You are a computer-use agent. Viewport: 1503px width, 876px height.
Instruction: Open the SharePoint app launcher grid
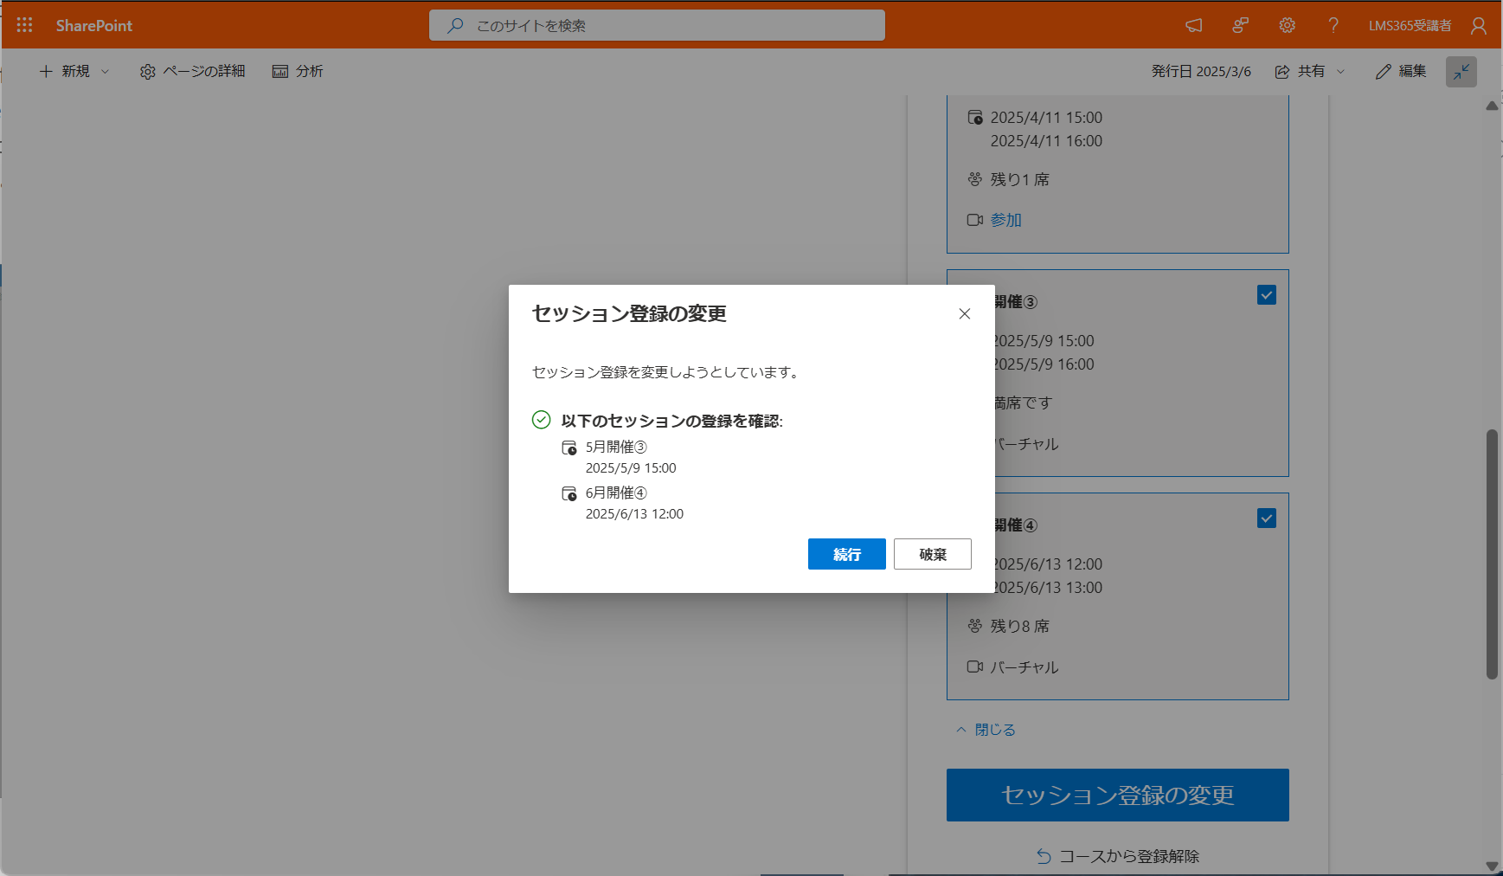point(24,25)
